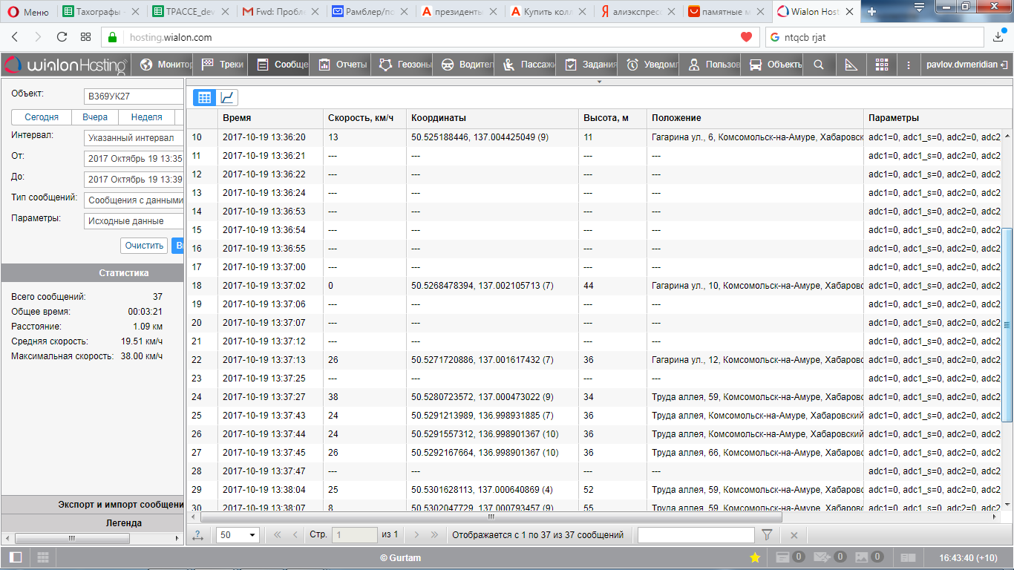Image resolution: width=1014 pixels, height=570 pixels.
Task: Expand the 'Исходные данные' parameters dropdown
Action: coord(134,221)
